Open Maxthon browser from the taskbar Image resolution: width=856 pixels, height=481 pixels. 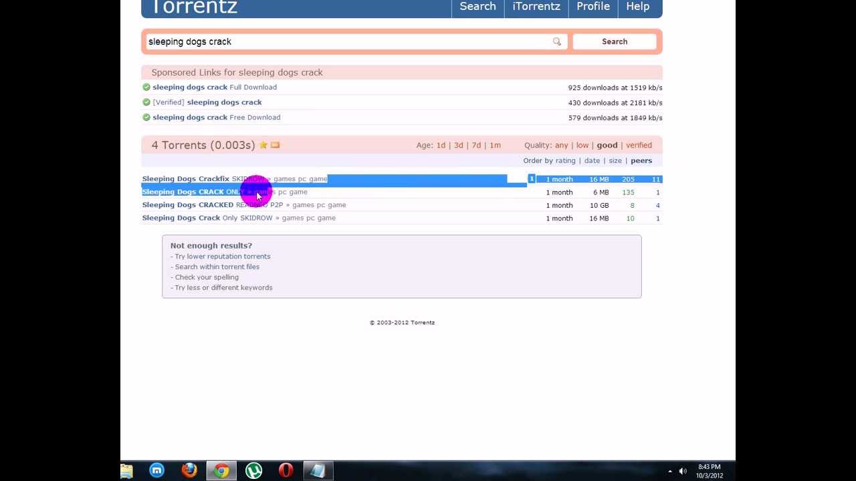156,471
